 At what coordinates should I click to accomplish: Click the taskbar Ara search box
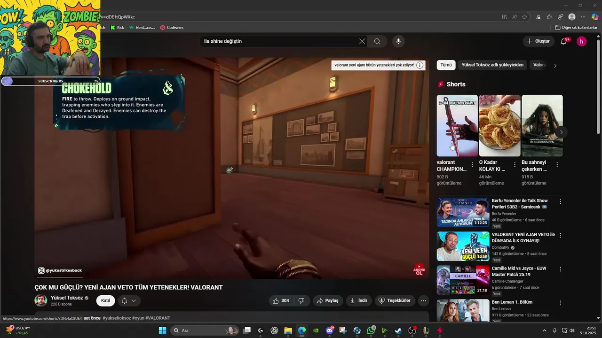[x=205, y=330]
